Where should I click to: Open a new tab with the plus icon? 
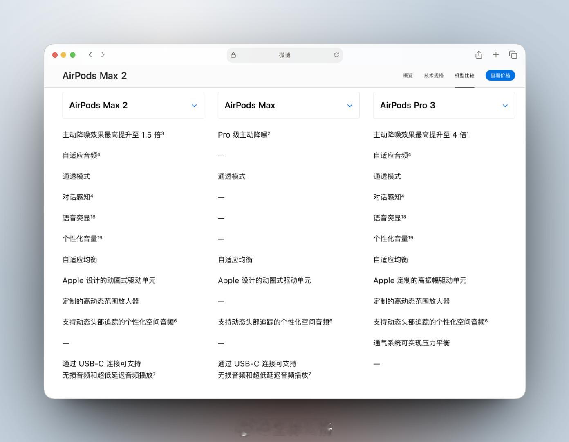tap(495, 54)
